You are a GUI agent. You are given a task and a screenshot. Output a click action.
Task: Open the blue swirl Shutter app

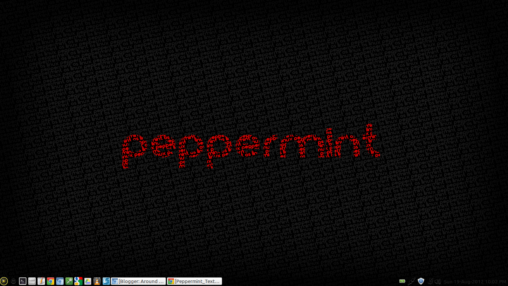click(107, 281)
